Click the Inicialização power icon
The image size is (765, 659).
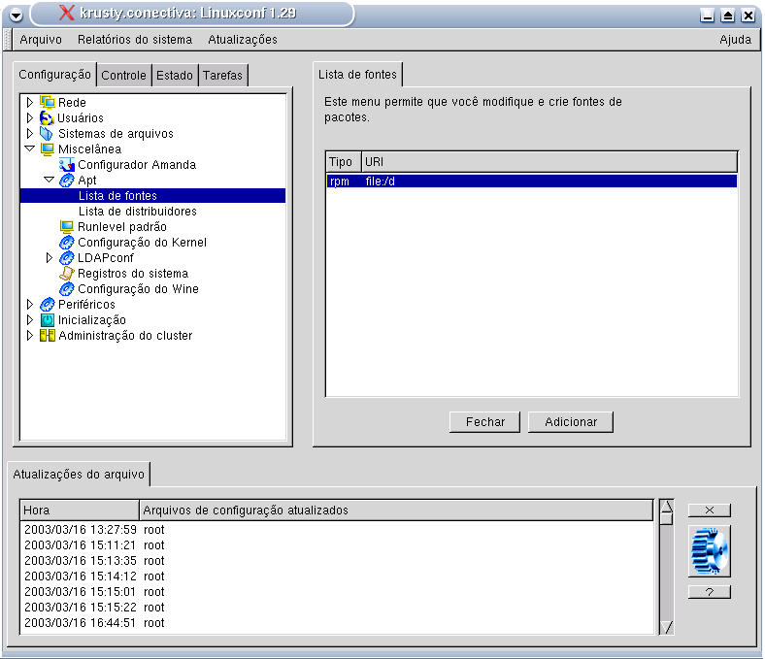coord(48,320)
